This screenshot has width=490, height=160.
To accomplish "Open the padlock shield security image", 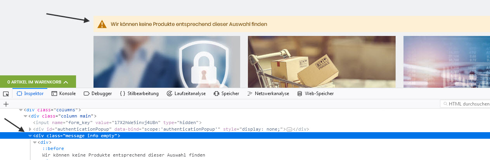I will 167,62.
